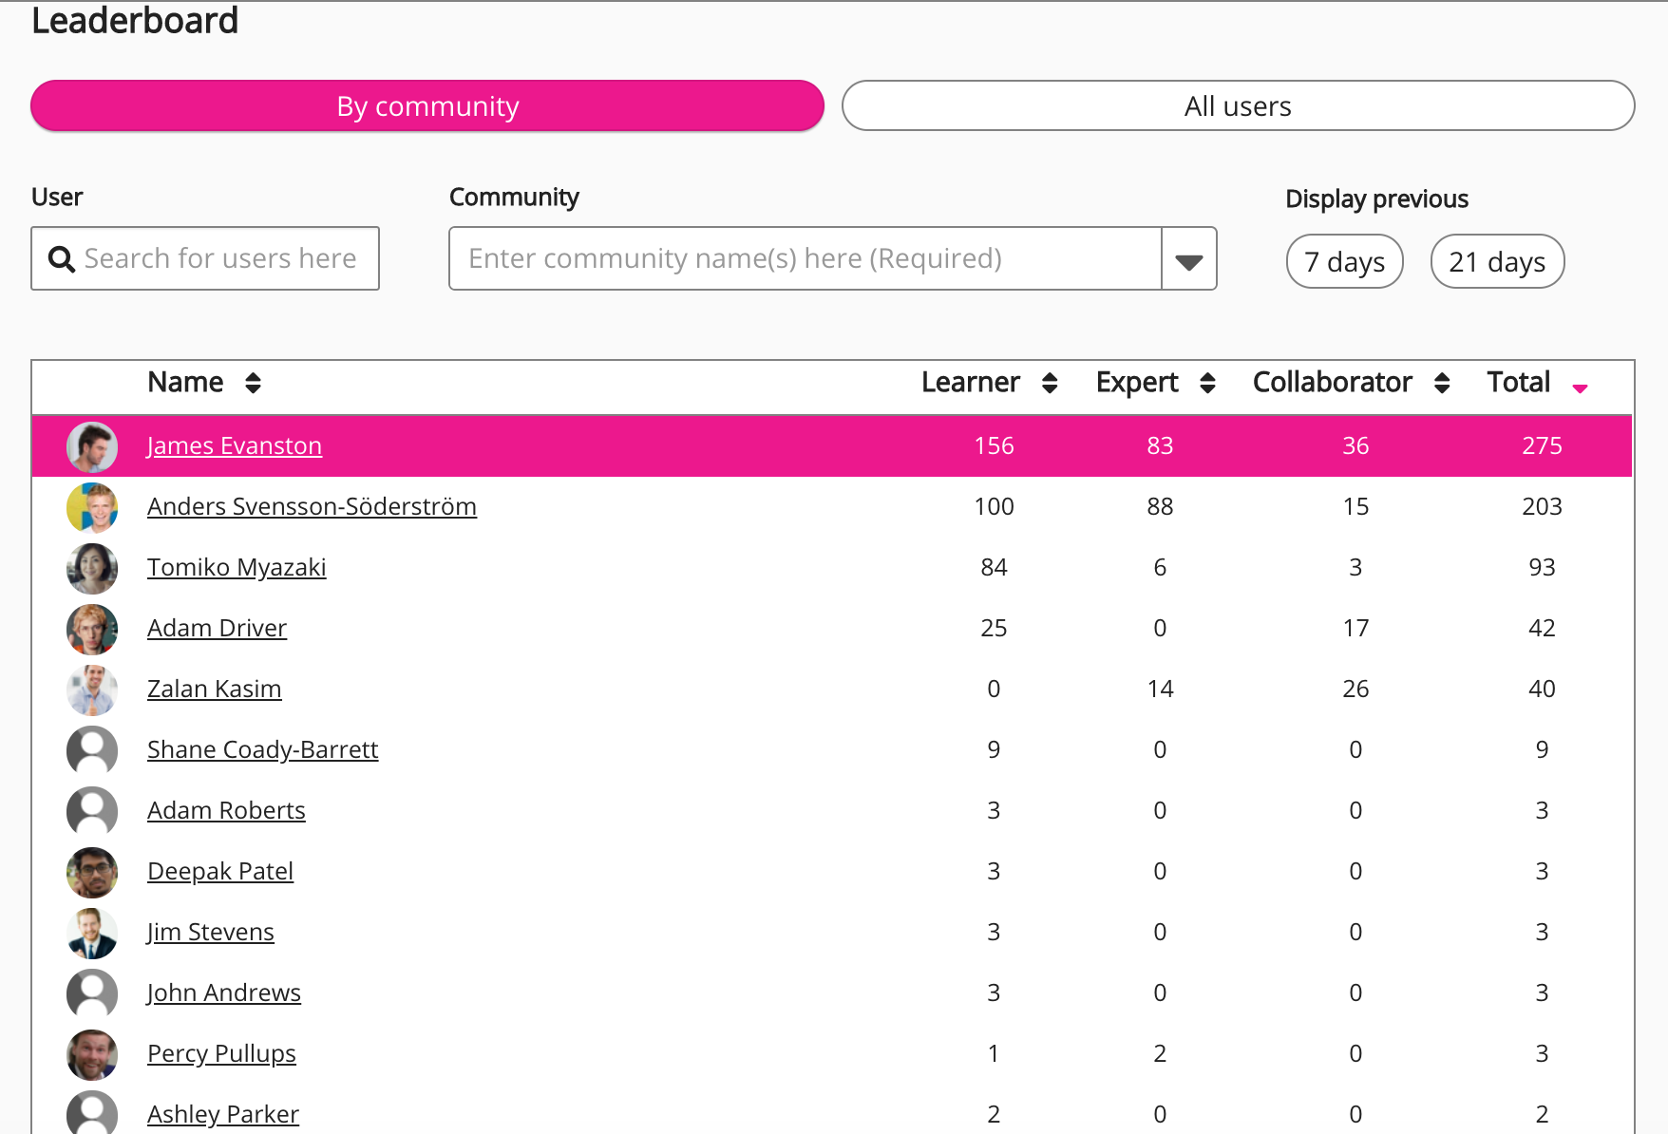Image resolution: width=1668 pixels, height=1134 pixels.
Task: Click James Evanston's avatar photo
Action: [92, 446]
